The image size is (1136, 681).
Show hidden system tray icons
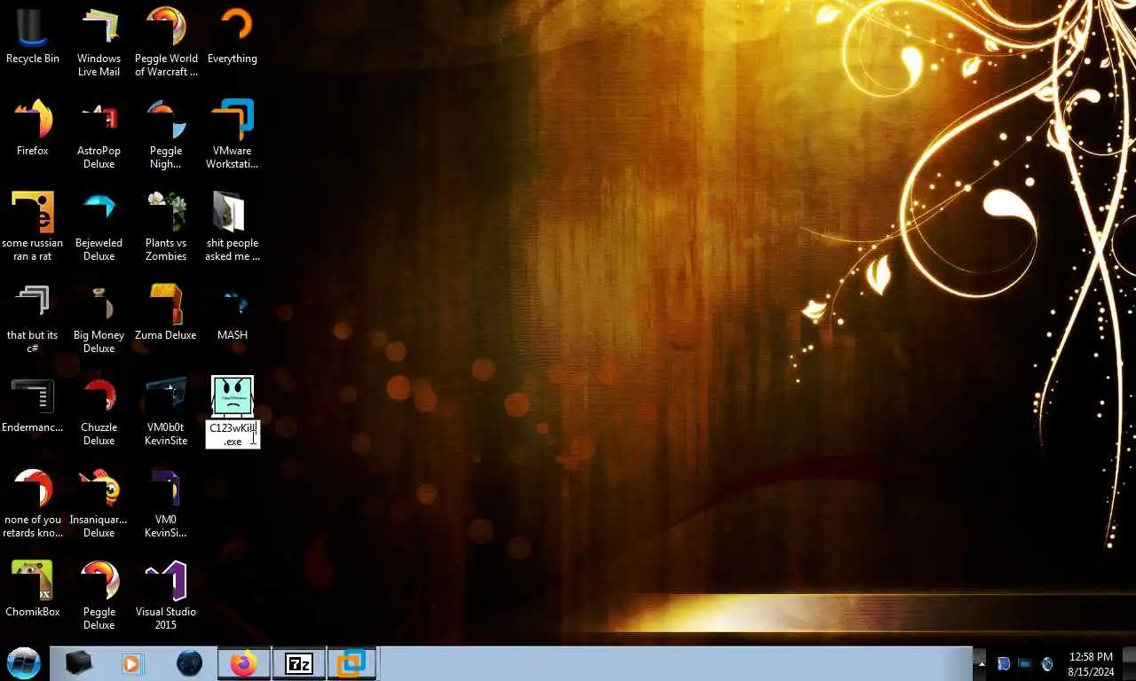(x=981, y=663)
